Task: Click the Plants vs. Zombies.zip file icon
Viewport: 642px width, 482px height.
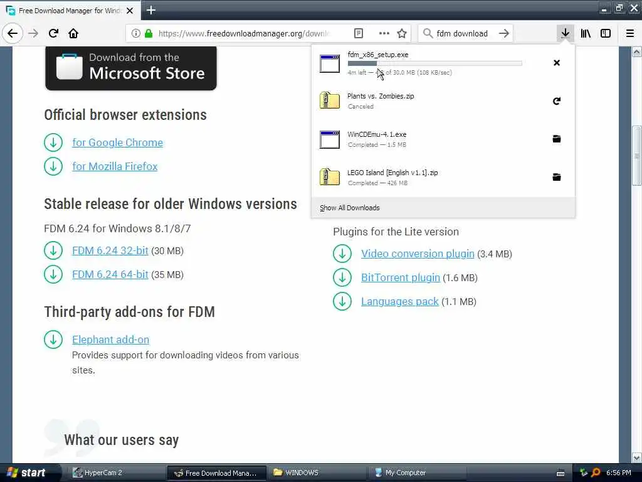Action: (x=330, y=100)
